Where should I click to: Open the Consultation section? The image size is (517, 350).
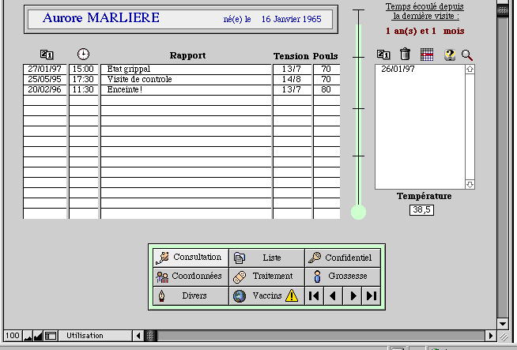point(191,258)
